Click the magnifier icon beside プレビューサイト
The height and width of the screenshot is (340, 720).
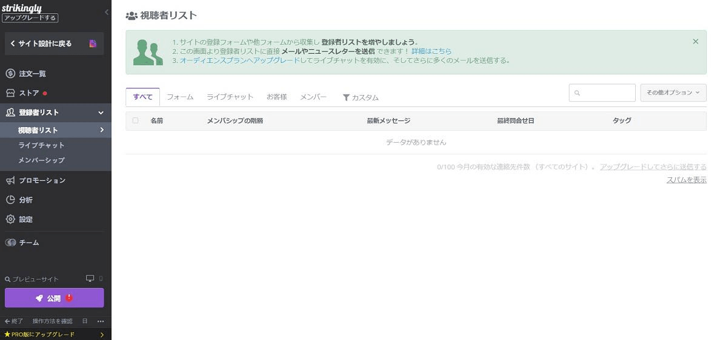point(7,279)
